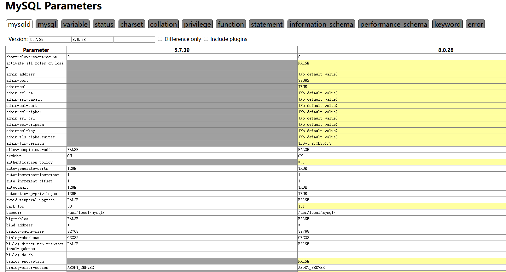Open the collation tab
Image resolution: width=506 pixels, height=272 pixels.
click(163, 24)
